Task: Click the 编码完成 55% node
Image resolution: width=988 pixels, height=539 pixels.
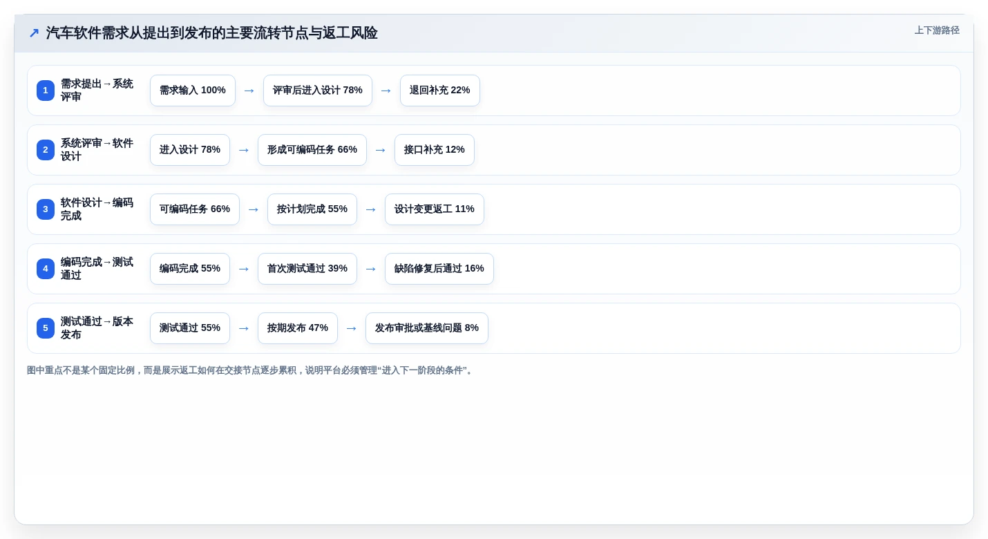Action: coord(190,269)
